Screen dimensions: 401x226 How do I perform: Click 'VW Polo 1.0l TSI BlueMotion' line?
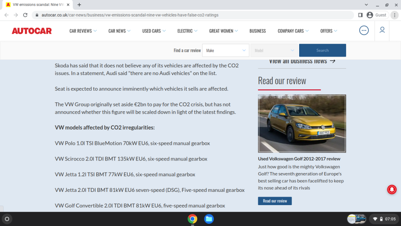click(132, 143)
